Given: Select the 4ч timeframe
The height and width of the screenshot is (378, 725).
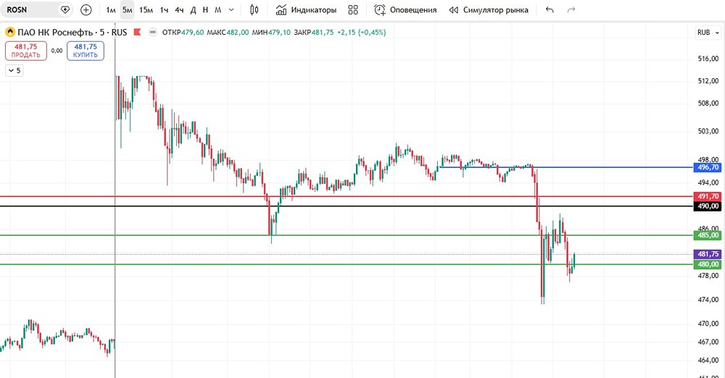Looking at the screenshot, I should coord(179,9).
